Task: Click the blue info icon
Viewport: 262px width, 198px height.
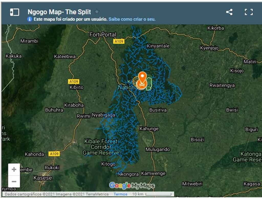Action: [30, 19]
